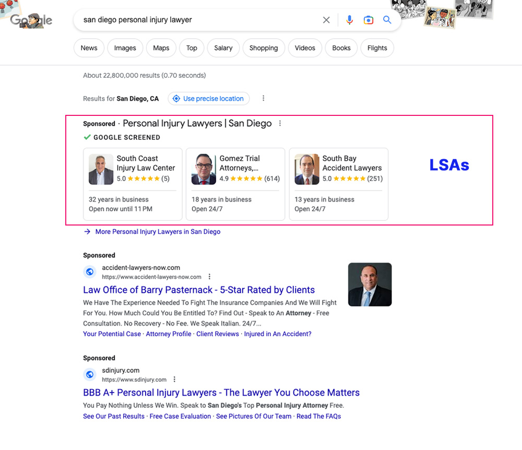
Task: Click the Use precise location button
Action: click(x=209, y=99)
